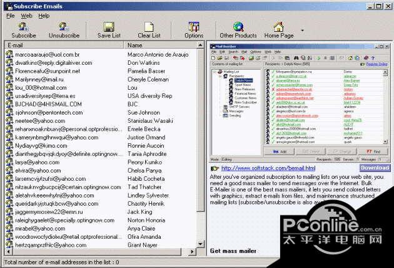Open the Home Page house icon
This screenshot has width=394, height=268.
click(279, 27)
